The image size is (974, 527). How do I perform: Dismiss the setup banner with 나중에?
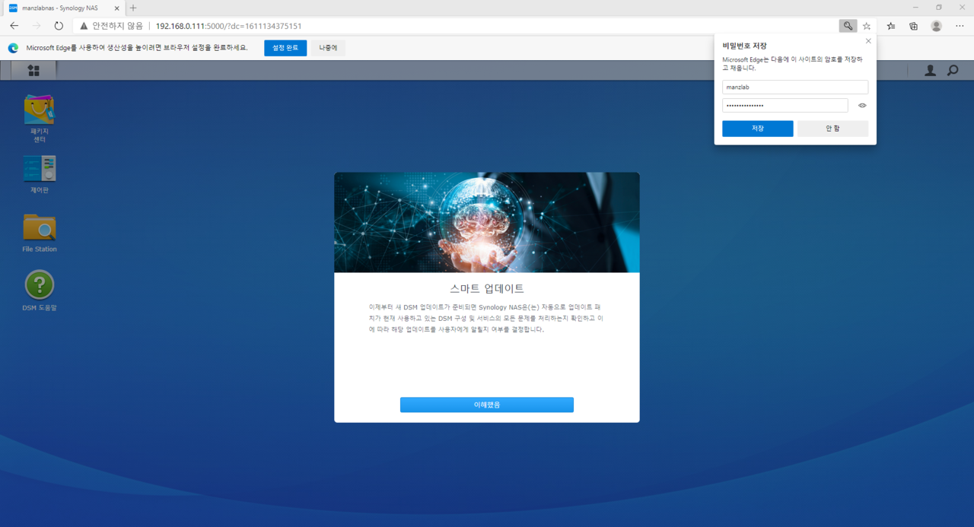[x=328, y=48]
